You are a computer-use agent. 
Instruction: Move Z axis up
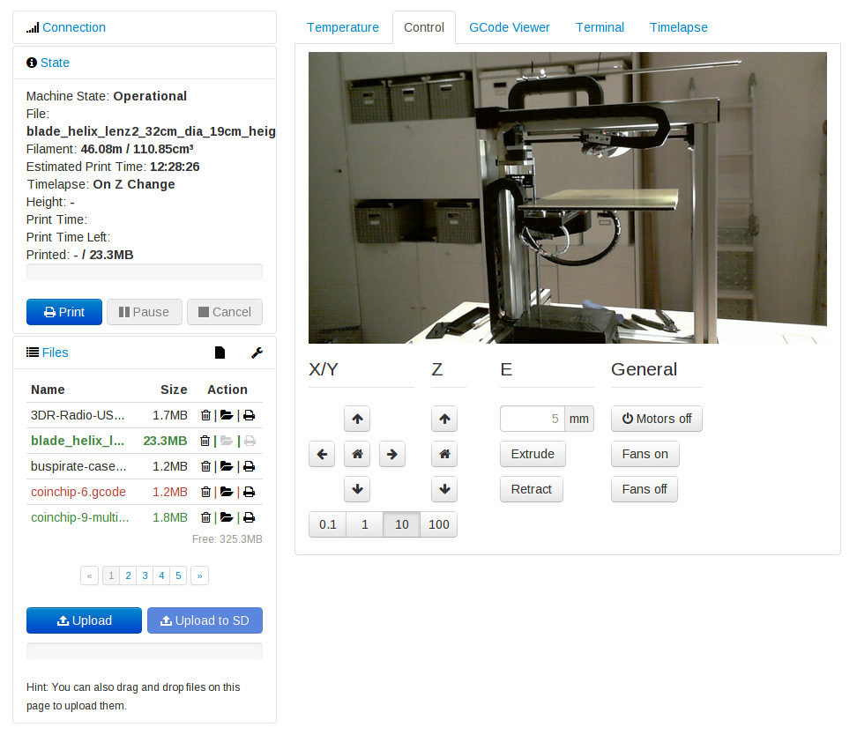tap(444, 419)
